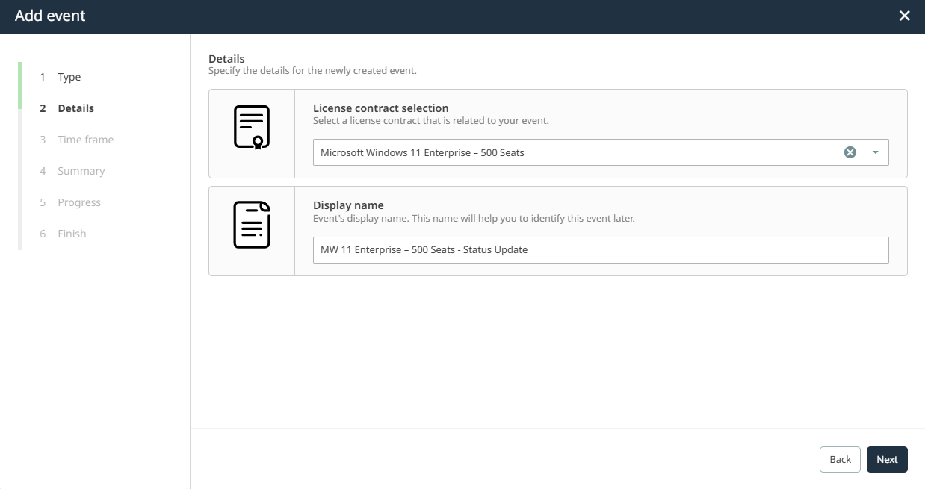The height and width of the screenshot is (489, 925).
Task: Select step 2 Details
Action: tap(67, 108)
